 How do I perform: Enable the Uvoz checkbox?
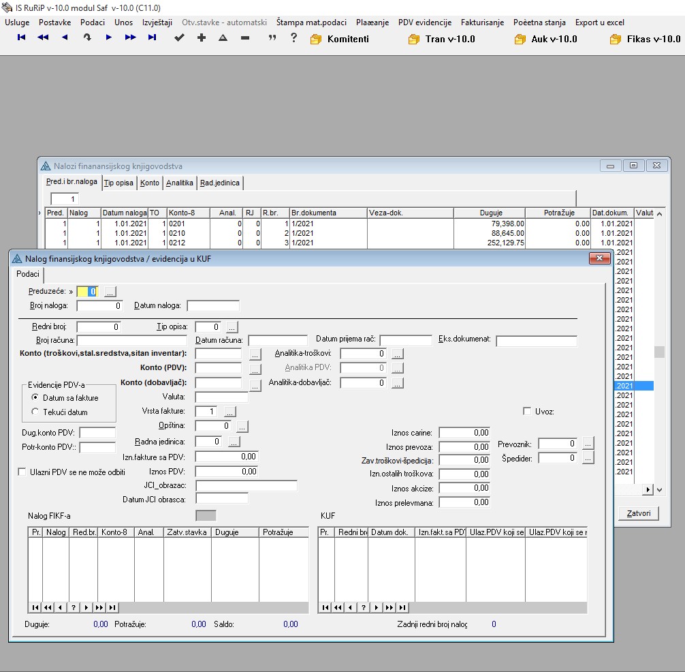tap(527, 411)
